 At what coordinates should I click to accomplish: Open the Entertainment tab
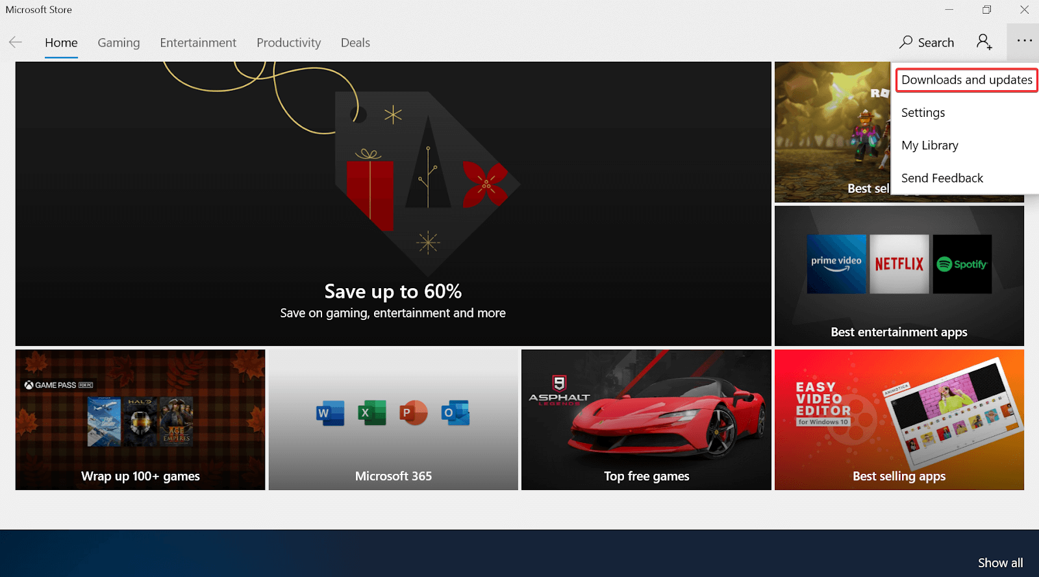tap(198, 43)
